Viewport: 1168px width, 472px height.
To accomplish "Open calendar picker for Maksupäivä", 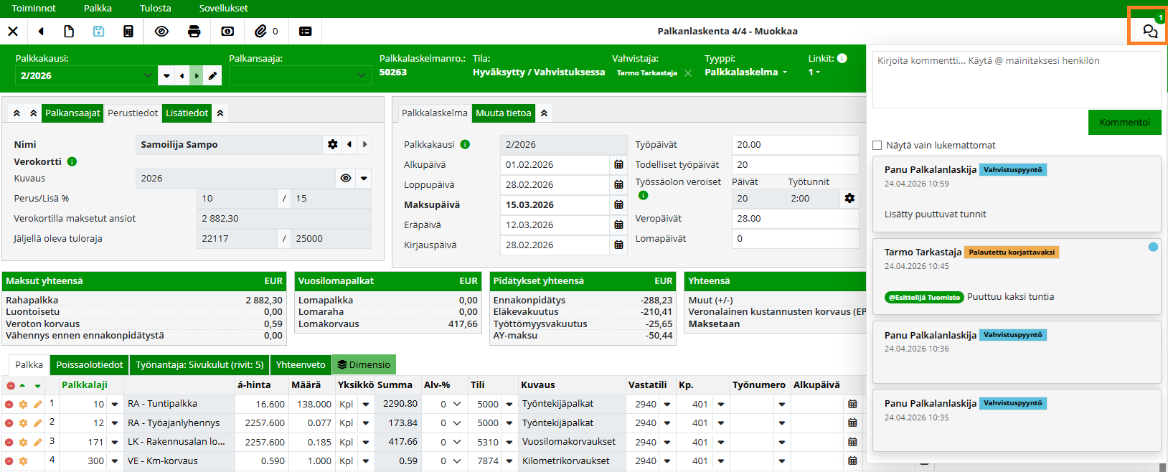I will pyautogui.click(x=618, y=204).
